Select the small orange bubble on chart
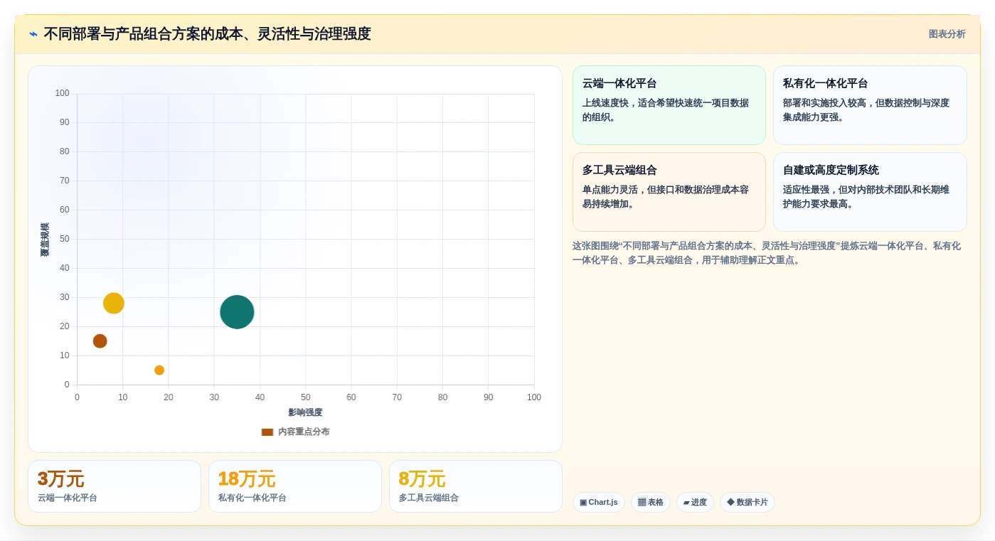Viewport: 995px width, 541px height. [x=159, y=370]
